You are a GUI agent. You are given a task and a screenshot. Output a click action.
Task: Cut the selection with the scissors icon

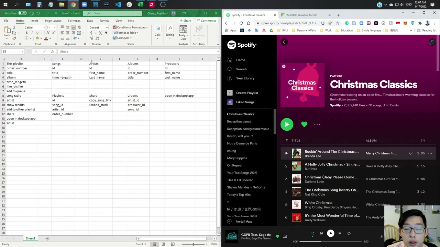(14, 27)
